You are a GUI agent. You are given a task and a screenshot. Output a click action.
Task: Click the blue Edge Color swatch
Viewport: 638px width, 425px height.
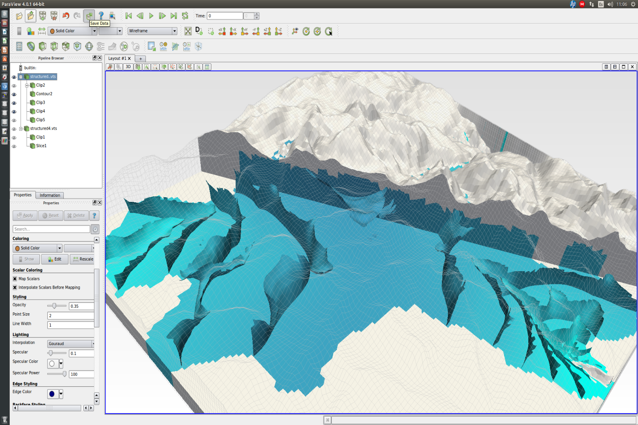(53, 394)
